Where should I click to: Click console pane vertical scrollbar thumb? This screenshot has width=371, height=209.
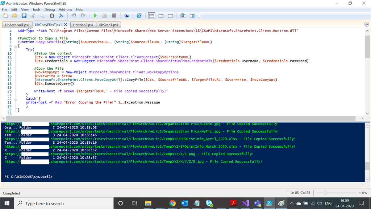pos(367,166)
